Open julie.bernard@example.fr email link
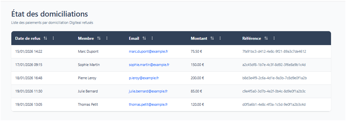Image resolution: width=346 pixels, height=121 pixels. point(148,91)
